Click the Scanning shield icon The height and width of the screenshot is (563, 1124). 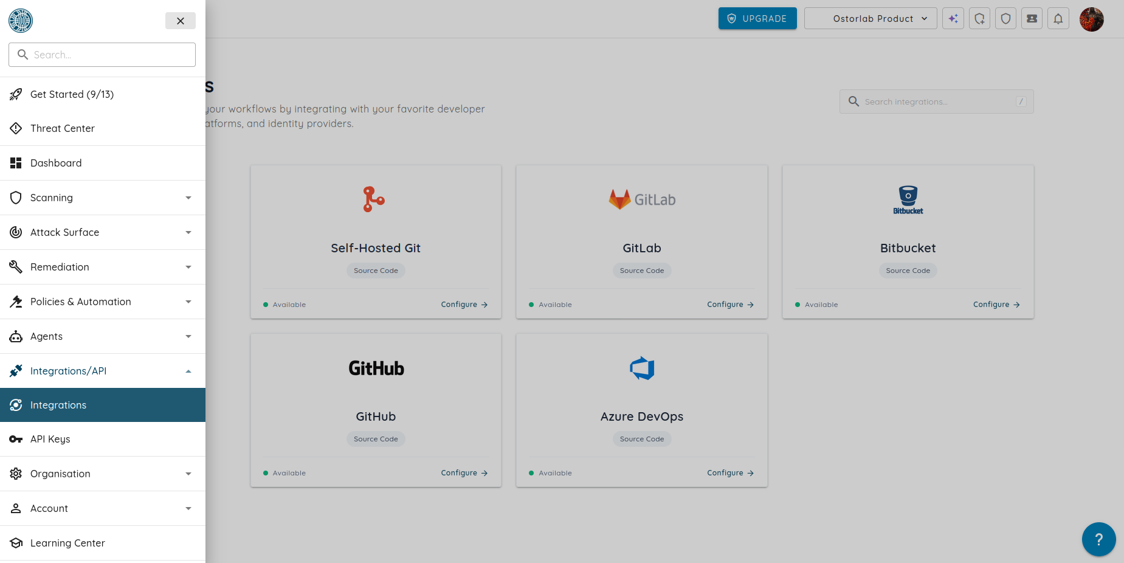[16, 198]
